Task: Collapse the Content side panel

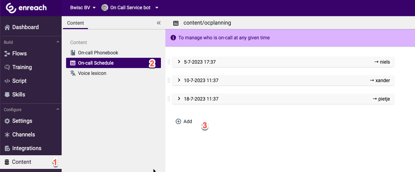Action: click(x=159, y=23)
